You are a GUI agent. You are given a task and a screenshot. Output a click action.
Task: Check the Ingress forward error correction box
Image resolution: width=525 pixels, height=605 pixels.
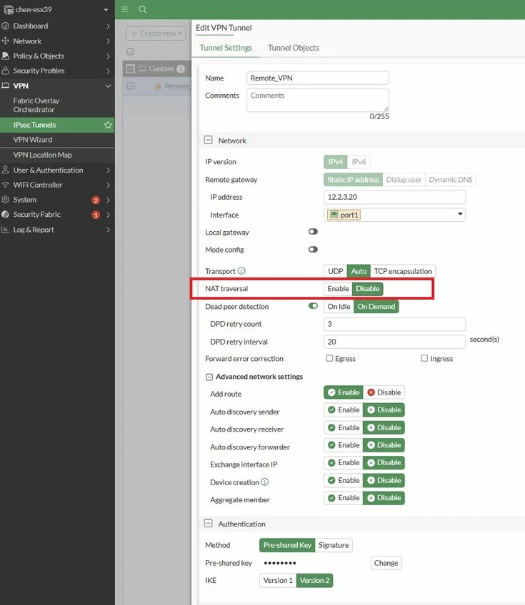click(424, 358)
